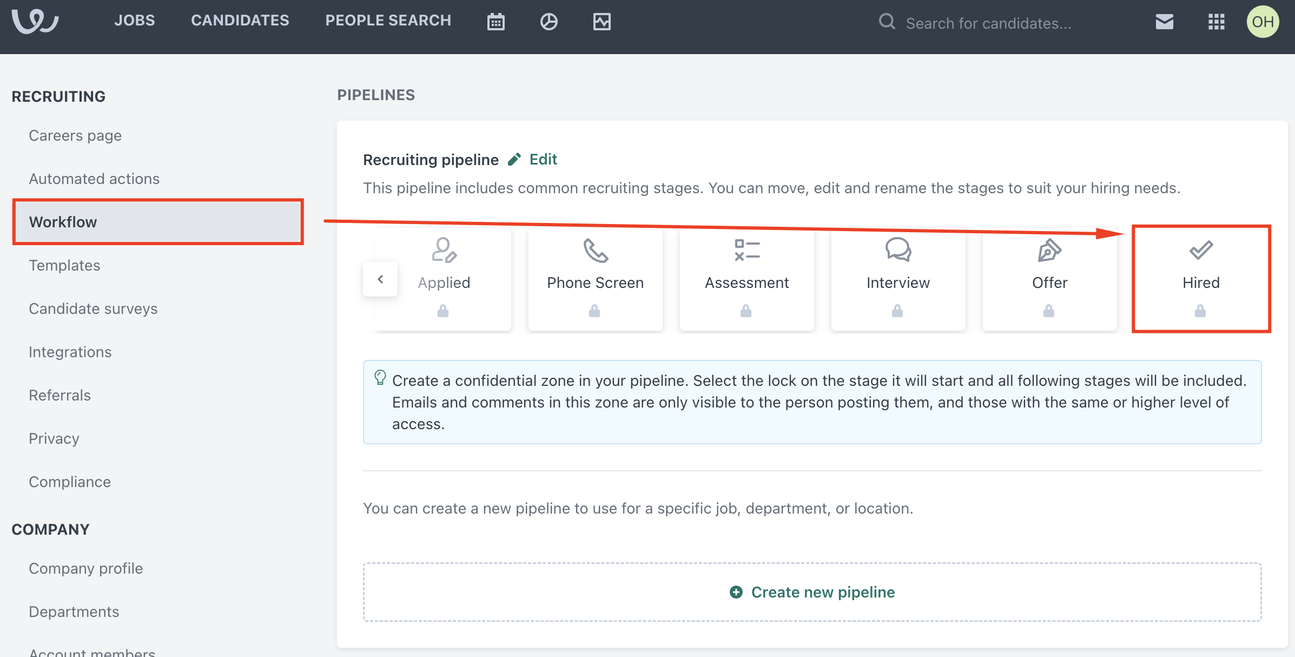
Task: Click the Edit pipeline link
Action: pyautogui.click(x=543, y=159)
